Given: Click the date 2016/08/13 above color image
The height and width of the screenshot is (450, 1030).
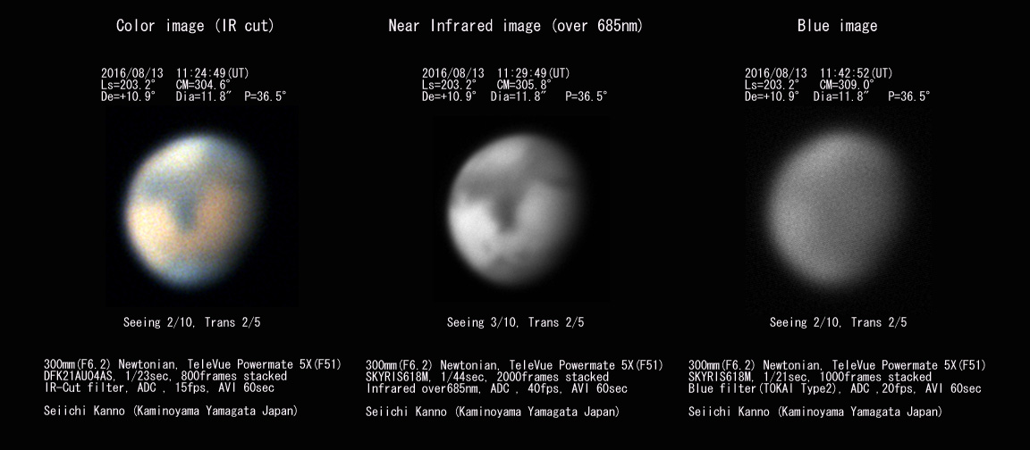Looking at the screenshot, I should (132, 73).
